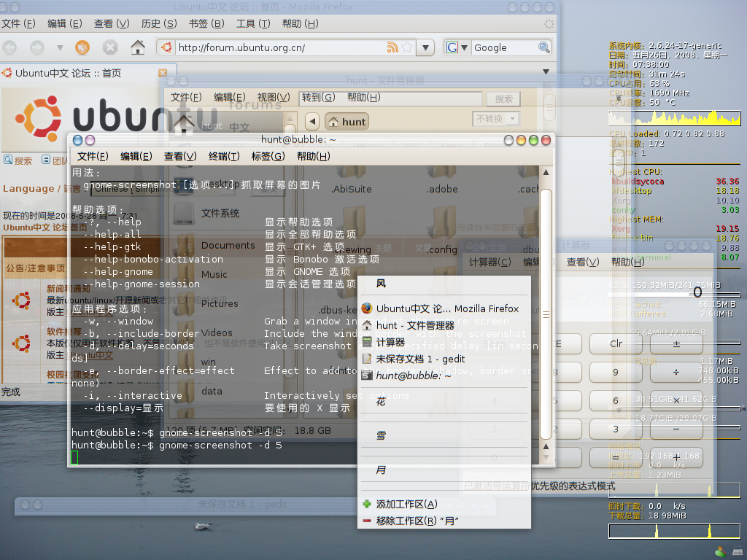Click Firefox stop loading icon
Image resolution: width=747 pixels, height=560 pixels.
pyautogui.click(x=110, y=47)
